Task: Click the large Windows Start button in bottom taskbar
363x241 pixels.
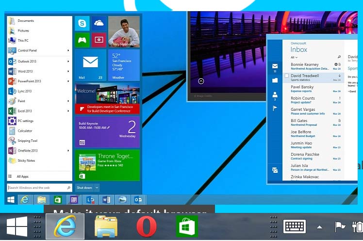Action: click(x=17, y=226)
